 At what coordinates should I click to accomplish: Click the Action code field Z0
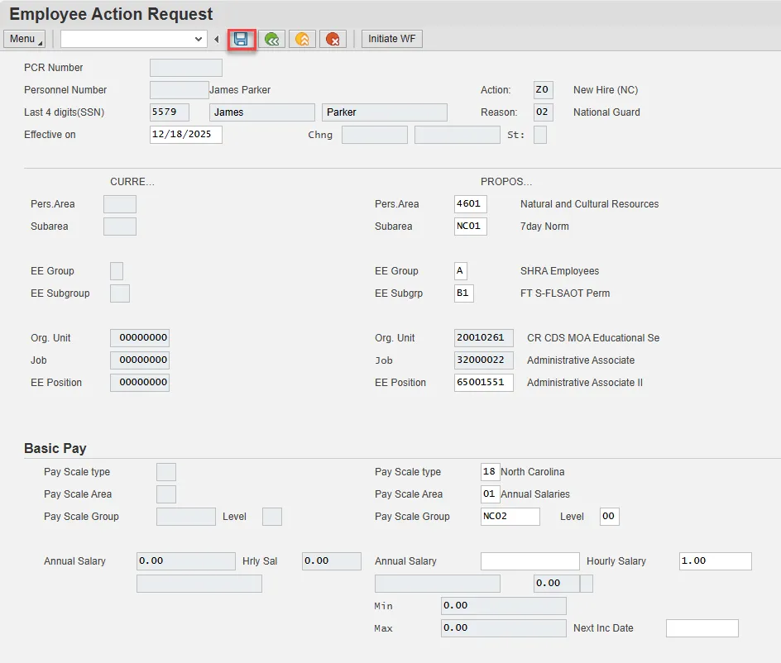pyautogui.click(x=543, y=90)
